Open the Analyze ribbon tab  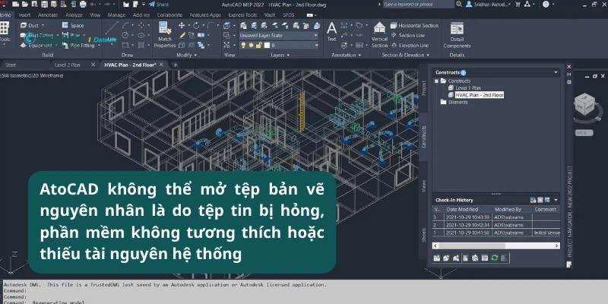click(74, 15)
